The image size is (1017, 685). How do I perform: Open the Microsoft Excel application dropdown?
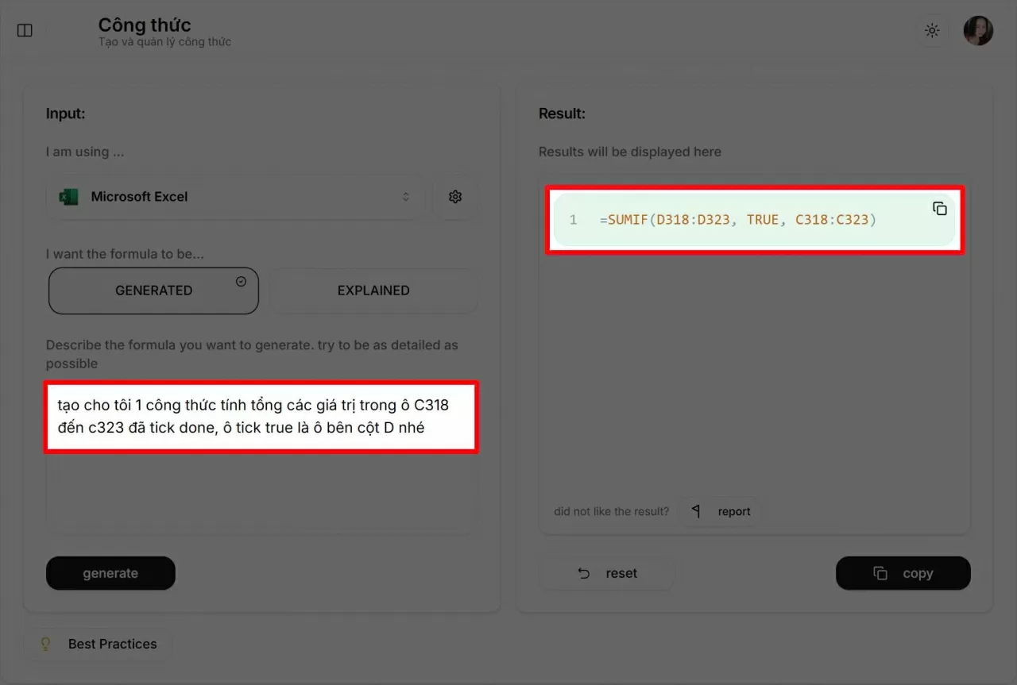(234, 197)
